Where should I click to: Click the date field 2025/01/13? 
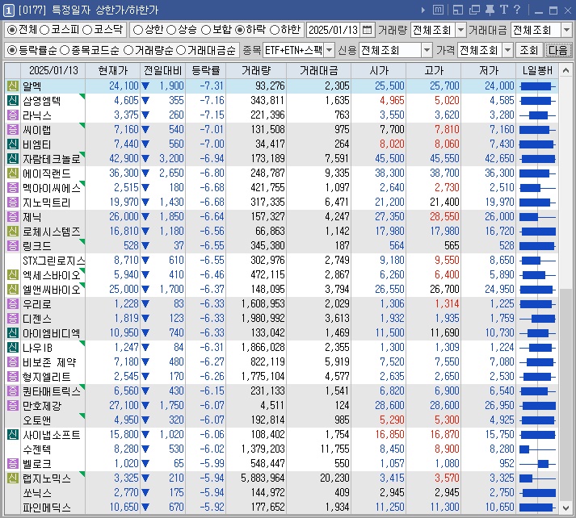click(333, 30)
